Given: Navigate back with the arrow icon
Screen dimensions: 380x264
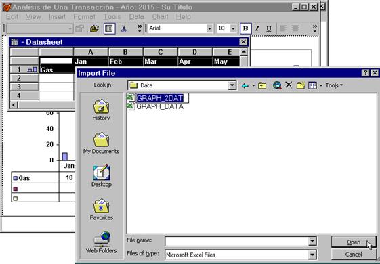Looking at the screenshot, I should point(245,85).
